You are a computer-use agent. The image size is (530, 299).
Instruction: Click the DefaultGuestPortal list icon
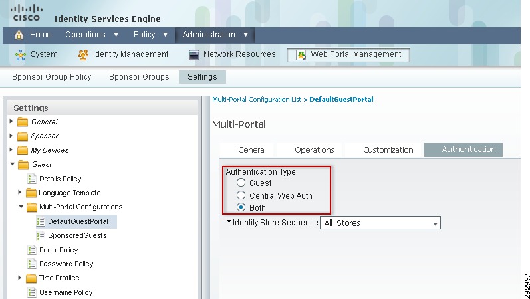pyautogui.click(x=41, y=222)
